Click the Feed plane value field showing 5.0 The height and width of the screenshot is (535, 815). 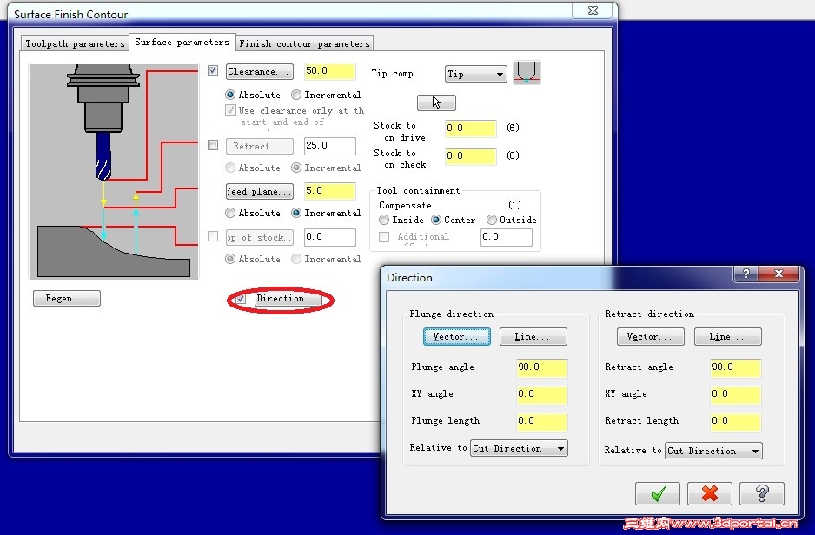tap(330, 191)
